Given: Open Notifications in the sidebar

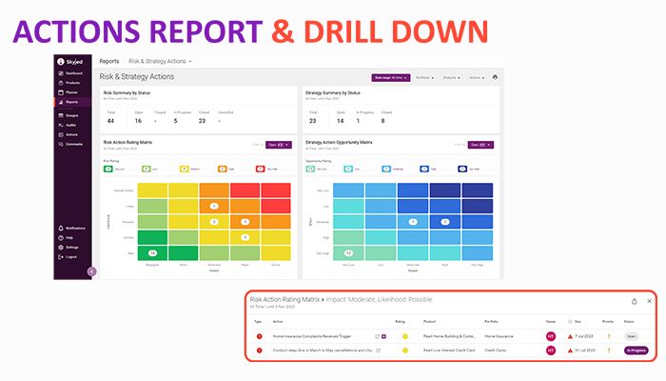Looking at the screenshot, I should coord(74,229).
